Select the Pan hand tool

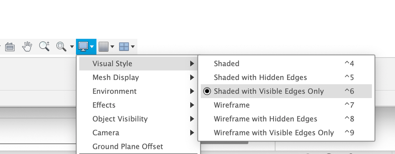(x=27, y=46)
